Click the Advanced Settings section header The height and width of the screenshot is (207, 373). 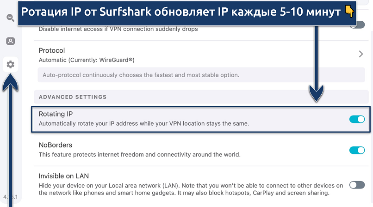point(73,97)
